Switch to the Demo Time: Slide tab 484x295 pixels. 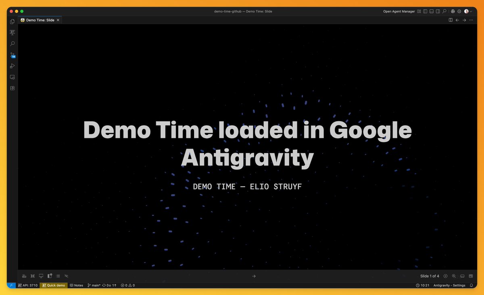click(x=40, y=20)
